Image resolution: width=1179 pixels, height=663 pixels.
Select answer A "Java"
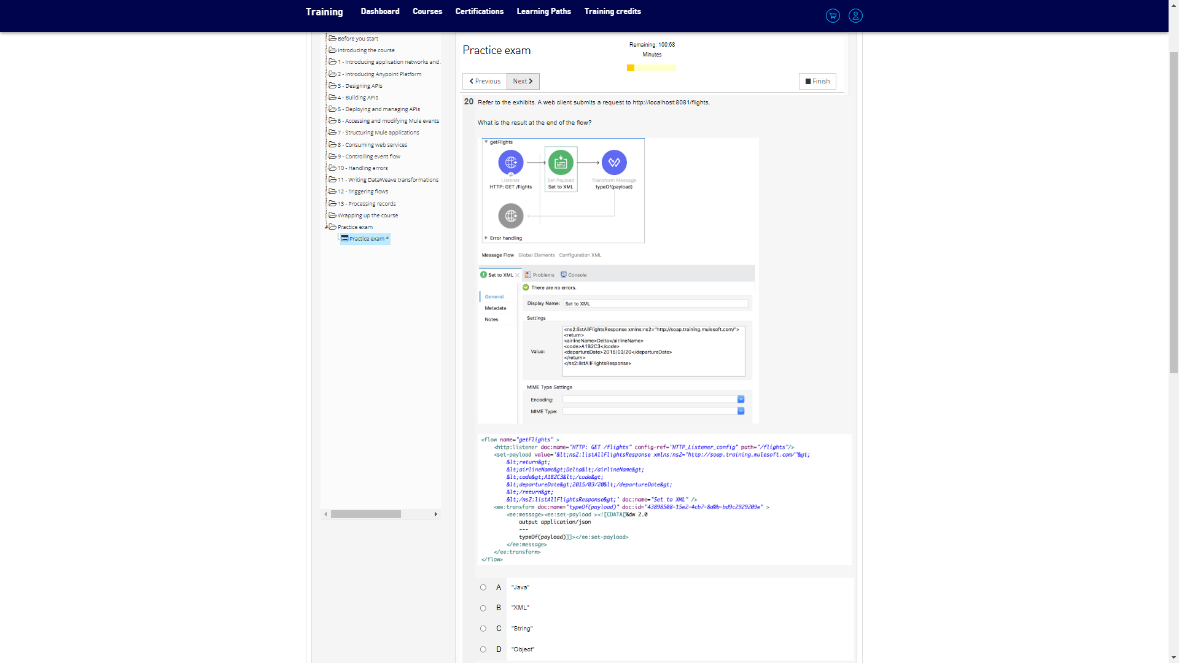pos(483,587)
